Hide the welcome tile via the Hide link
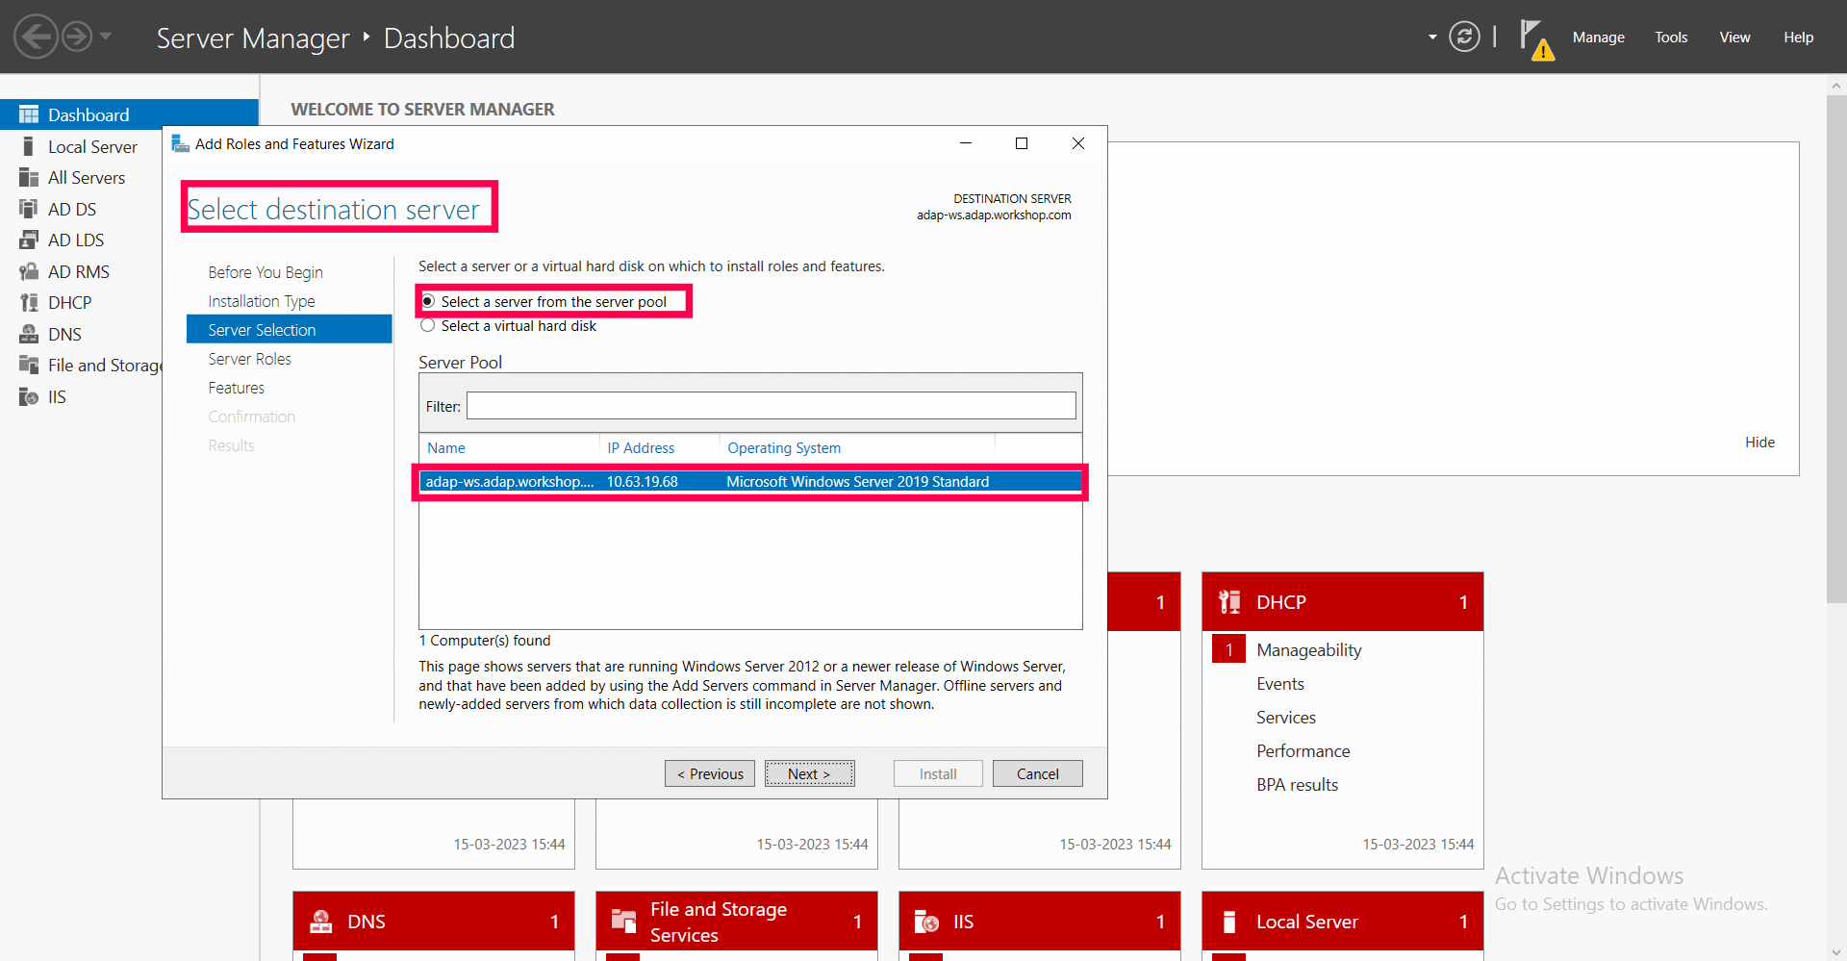 click(1758, 443)
